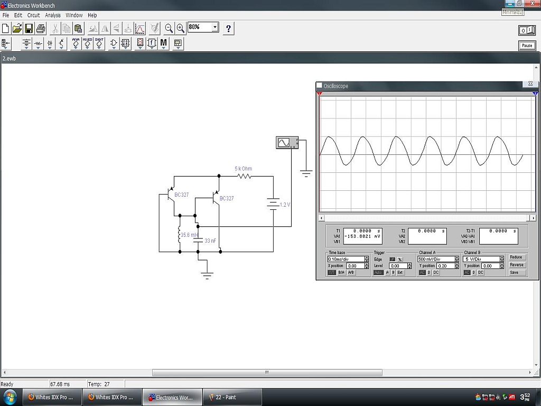Image resolution: width=541 pixels, height=406 pixels.
Task: Open Help with question mark icon
Action: (x=228, y=29)
